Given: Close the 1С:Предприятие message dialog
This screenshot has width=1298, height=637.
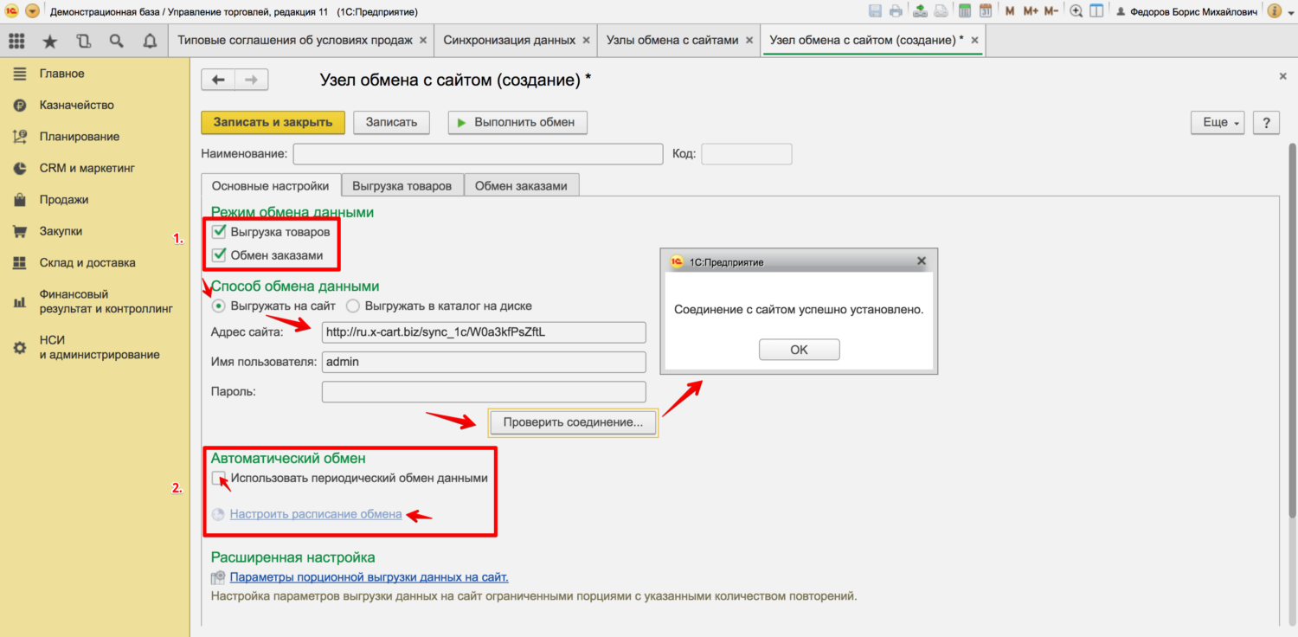Looking at the screenshot, I should pos(921,261).
